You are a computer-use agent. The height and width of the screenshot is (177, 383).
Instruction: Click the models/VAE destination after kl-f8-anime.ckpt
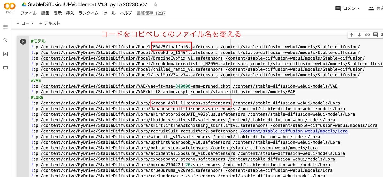(243, 92)
